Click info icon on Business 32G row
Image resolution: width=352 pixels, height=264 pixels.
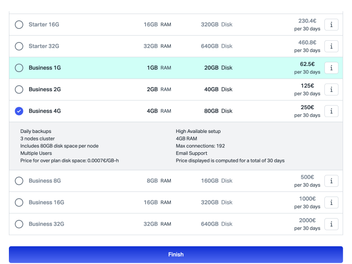(x=331, y=224)
